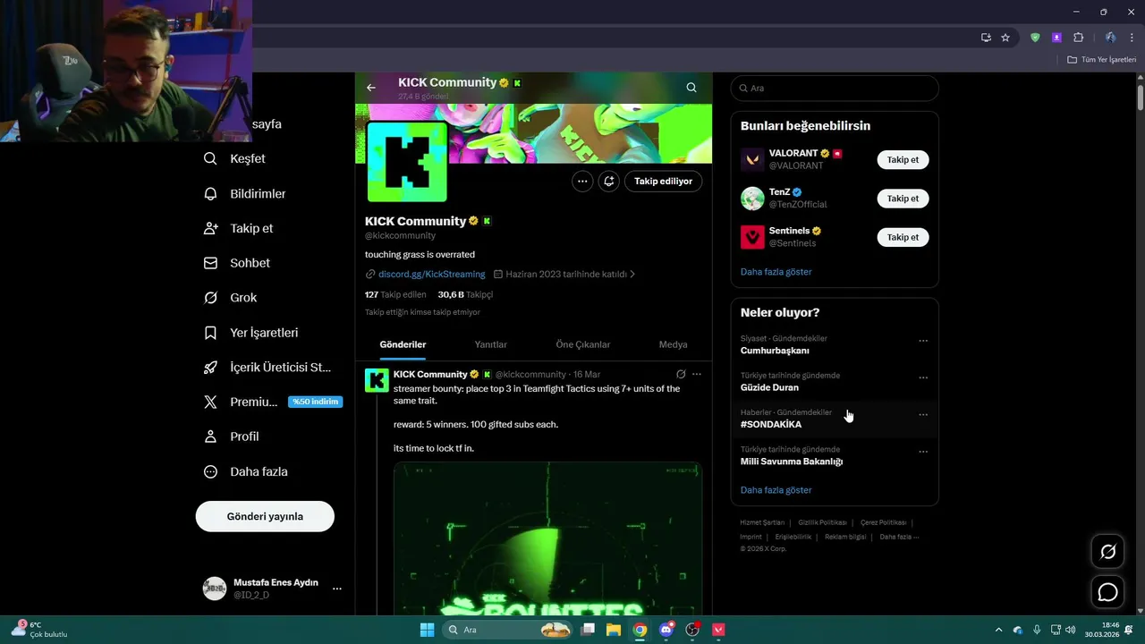1145x644 pixels.
Task: Open Chrome profile avatar
Action: tap(1110, 38)
